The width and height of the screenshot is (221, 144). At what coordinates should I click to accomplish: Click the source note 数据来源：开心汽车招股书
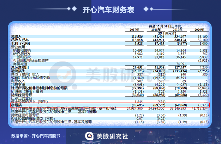36,136
